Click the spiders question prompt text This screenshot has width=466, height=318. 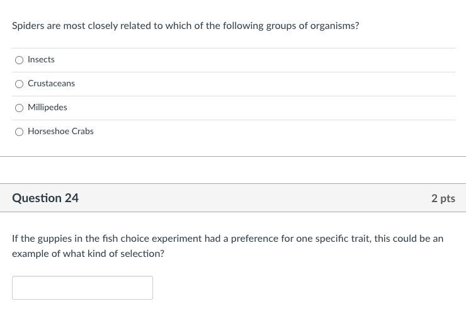(185, 26)
